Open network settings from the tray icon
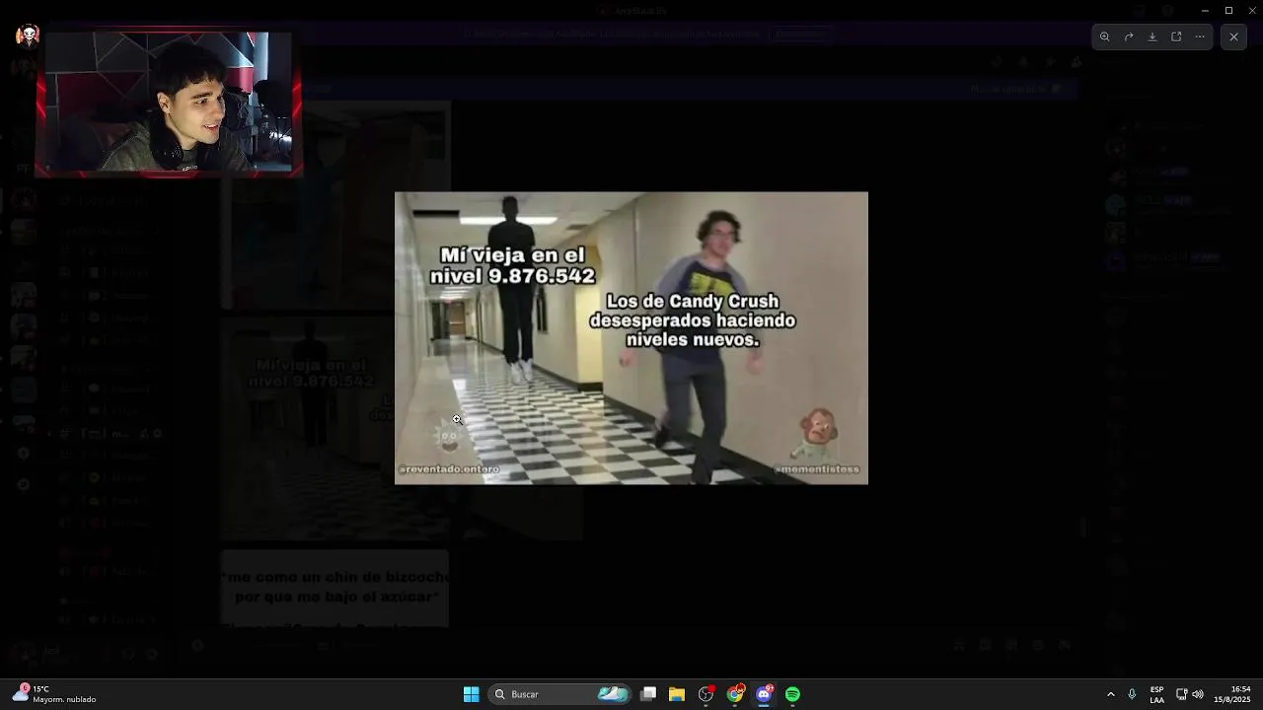Viewport: 1263px width, 710px height. (x=1181, y=694)
